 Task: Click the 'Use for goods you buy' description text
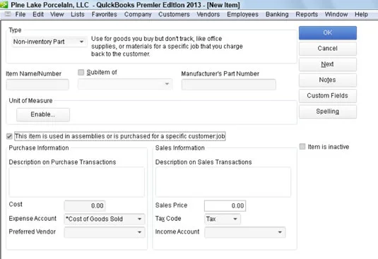pos(167,46)
